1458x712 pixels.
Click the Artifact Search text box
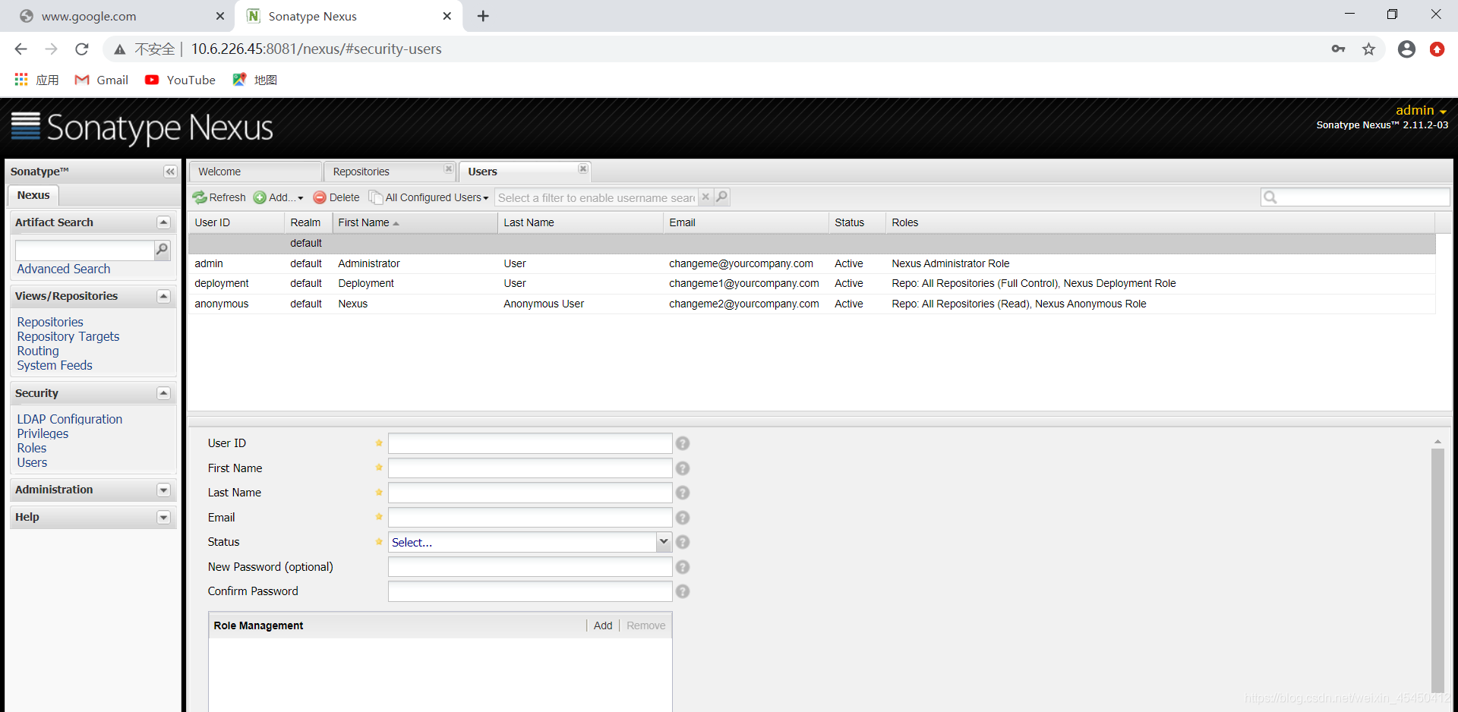click(x=84, y=250)
